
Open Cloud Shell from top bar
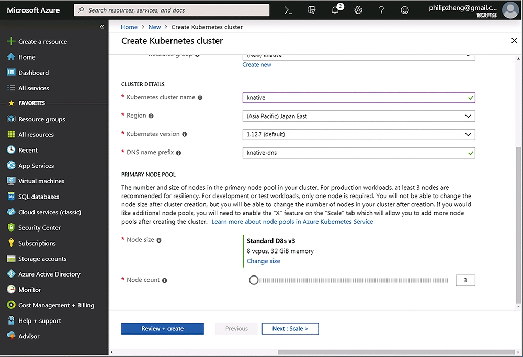[288, 10]
